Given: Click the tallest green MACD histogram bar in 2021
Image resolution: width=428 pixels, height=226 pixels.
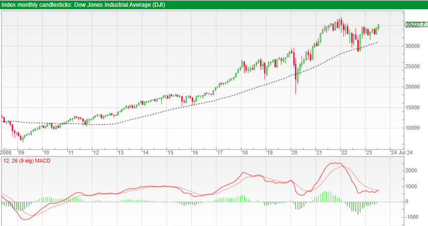Looking at the screenshot, I should click(325, 196).
